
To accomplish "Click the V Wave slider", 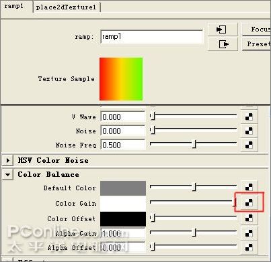I will [193, 116].
